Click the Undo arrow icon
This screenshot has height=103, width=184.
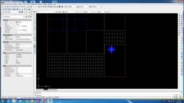click(32, 7)
